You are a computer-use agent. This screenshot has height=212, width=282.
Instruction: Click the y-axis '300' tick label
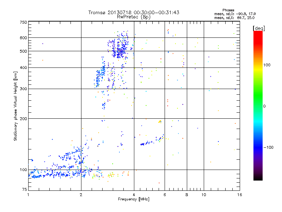23,89
